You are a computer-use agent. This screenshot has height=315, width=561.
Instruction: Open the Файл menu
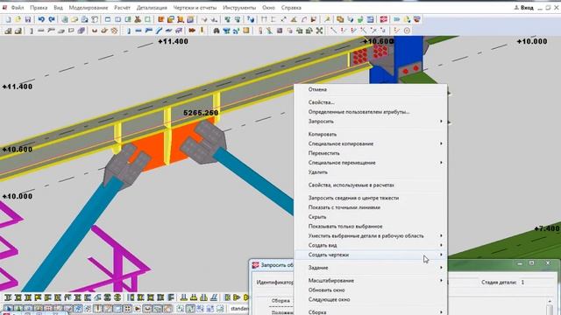tap(18, 8)
